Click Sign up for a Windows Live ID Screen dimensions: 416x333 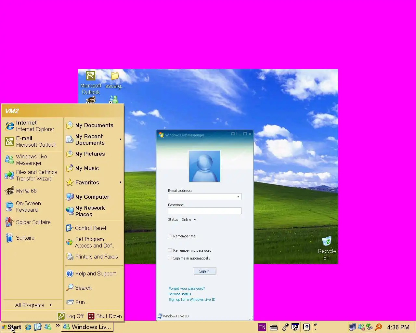tap(192, 300)
